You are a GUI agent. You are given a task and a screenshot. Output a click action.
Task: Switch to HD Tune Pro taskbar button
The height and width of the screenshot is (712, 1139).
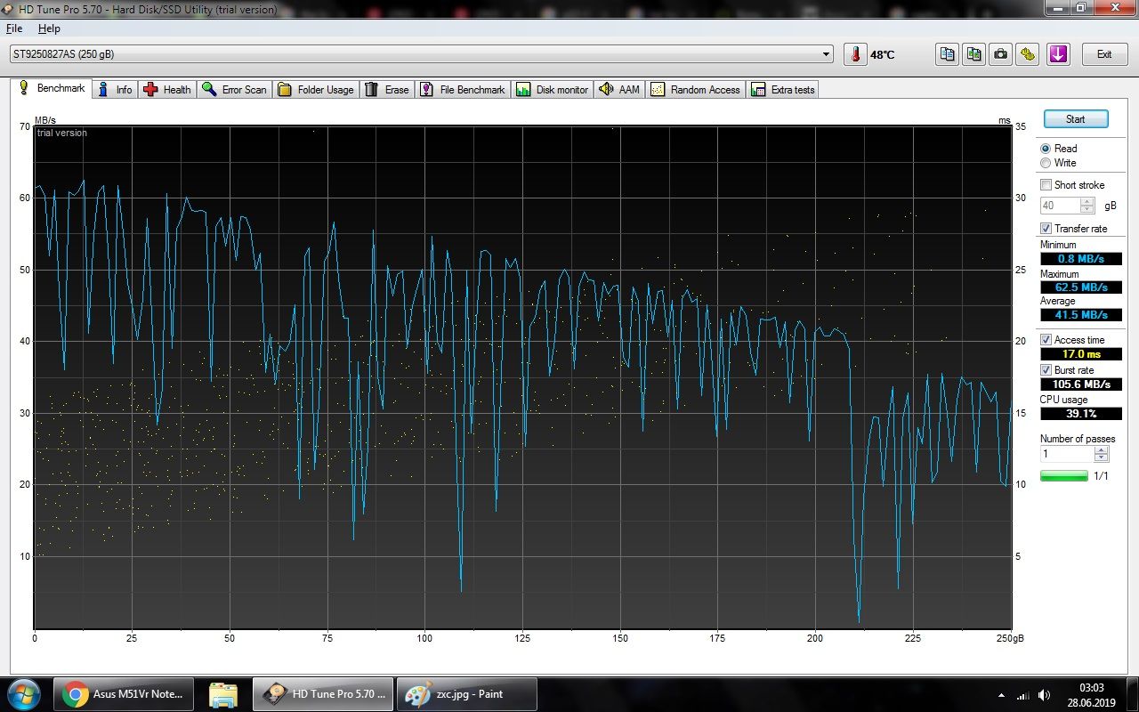tap(324, 694)
